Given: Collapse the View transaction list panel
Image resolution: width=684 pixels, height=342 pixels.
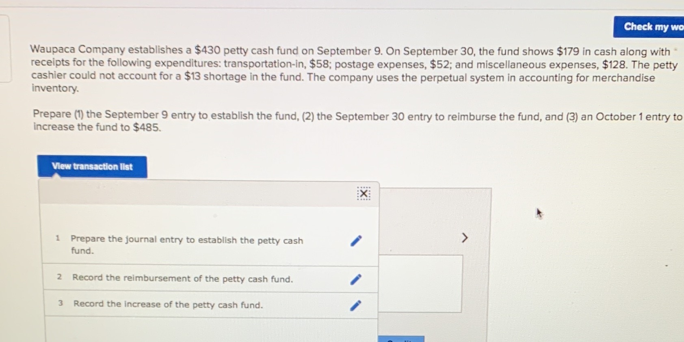Looking at the screenshot, I should point(92,166).
